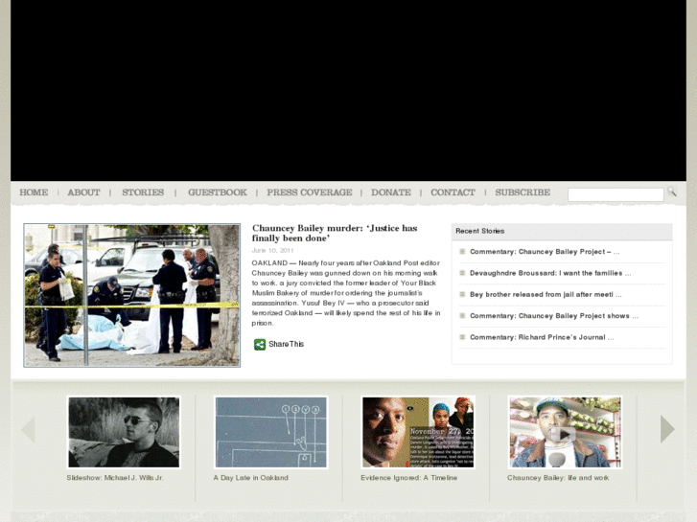The image size is (697, 522).
Task: Play the Chauncey Bailey life and work video
Action: (565, 432)
